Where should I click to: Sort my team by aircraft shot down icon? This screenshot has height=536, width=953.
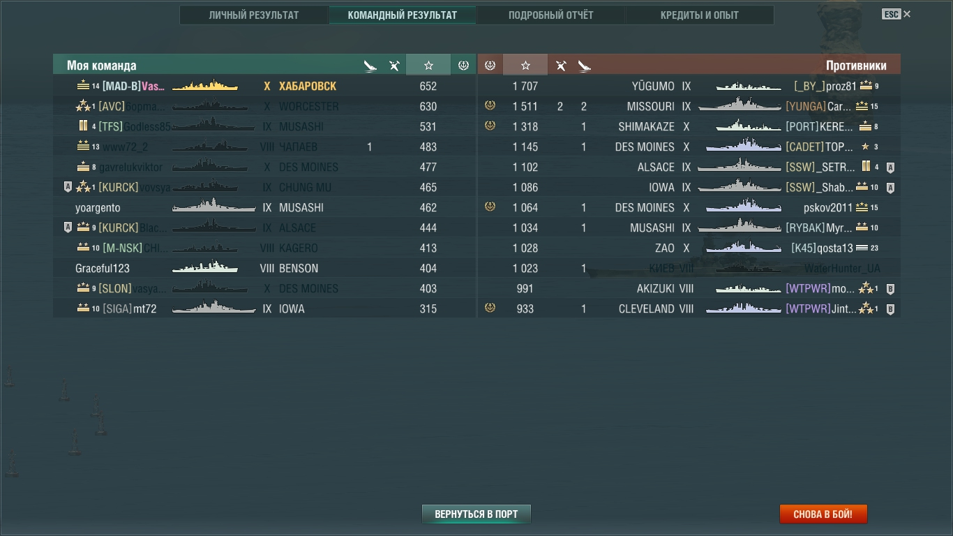pyautogui.click(x=394, y=66)
